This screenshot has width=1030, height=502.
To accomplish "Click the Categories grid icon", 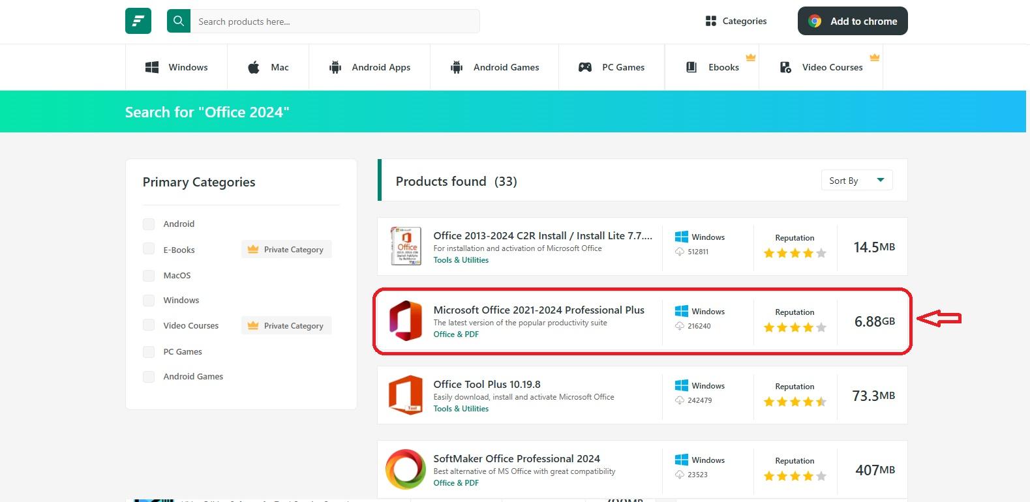I will click(x=711, y=21).
